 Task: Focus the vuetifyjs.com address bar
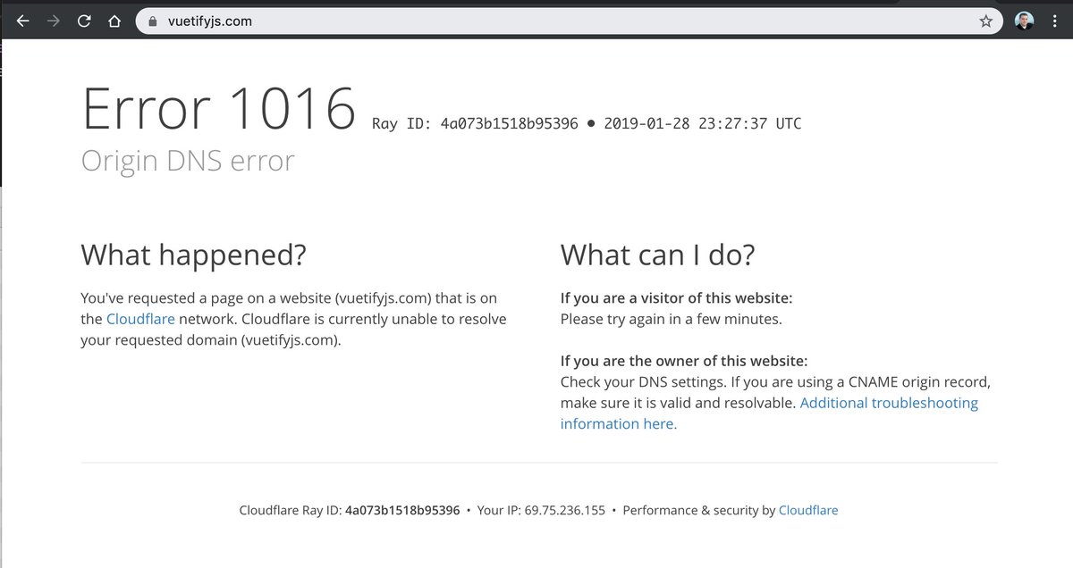569,21
